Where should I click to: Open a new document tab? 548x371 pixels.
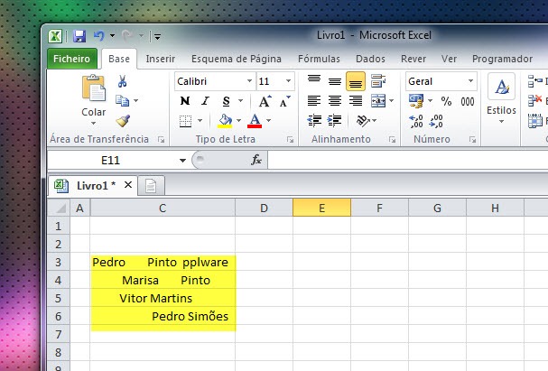point(151,186)
